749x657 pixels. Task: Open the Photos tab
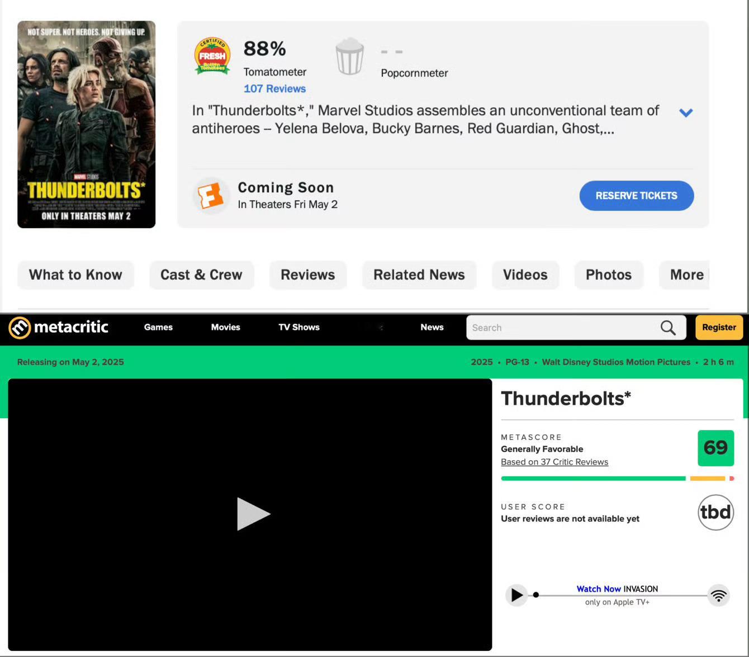click(x=609, y=275)
